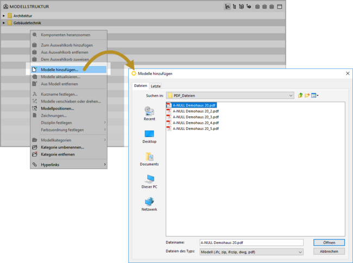The image size is (353, 263).
Task: Click the Architektur folder icon
Action: 10,16
